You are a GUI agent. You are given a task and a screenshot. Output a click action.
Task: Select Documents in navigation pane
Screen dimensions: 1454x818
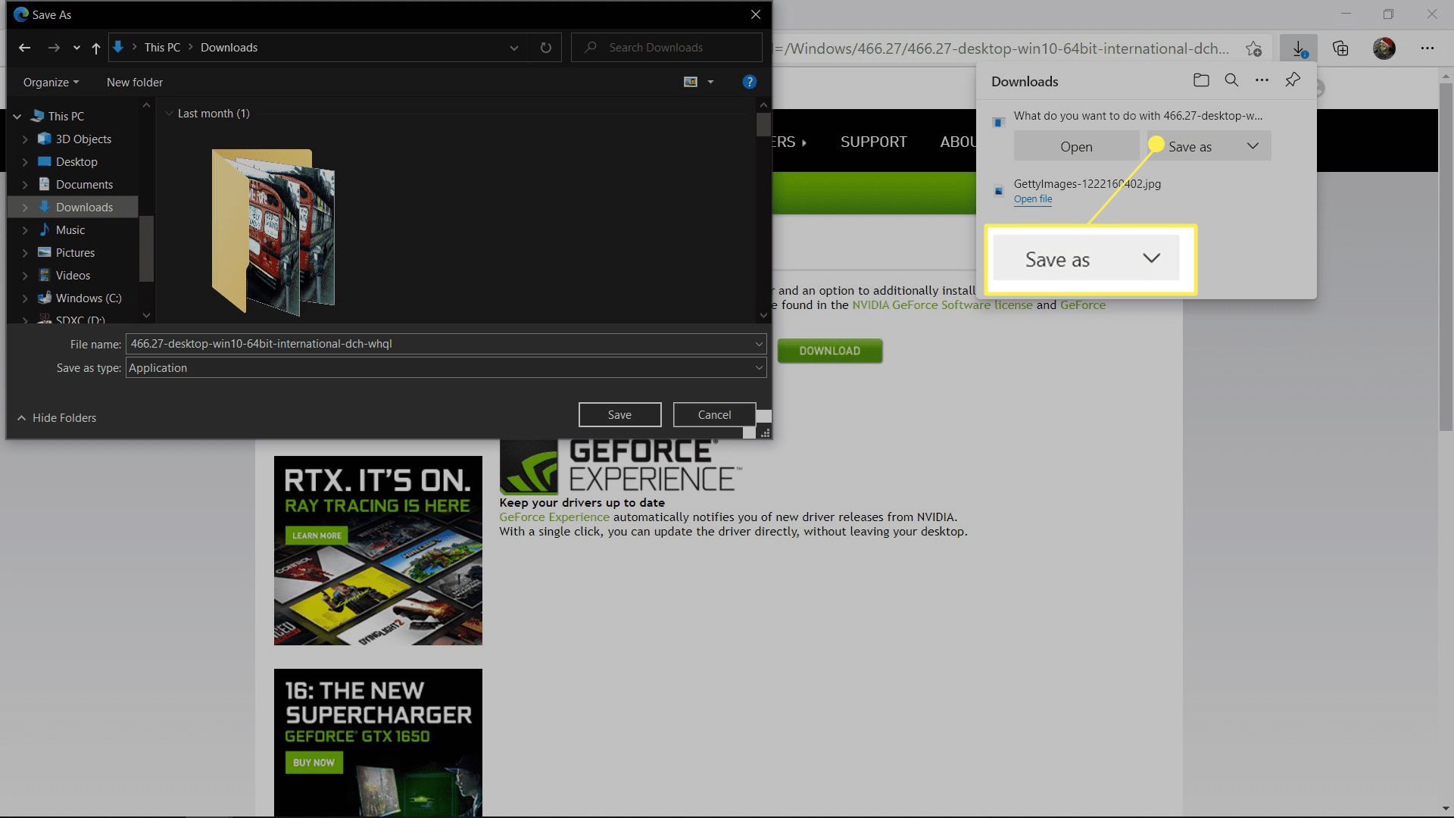[x=84, y=185]
